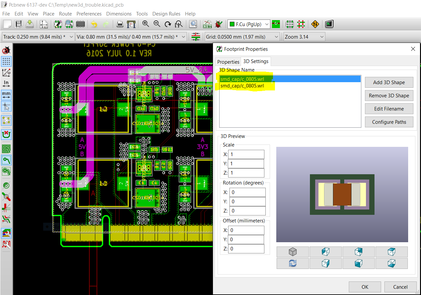Switch to the Properties tab

[x=228, y=62]
